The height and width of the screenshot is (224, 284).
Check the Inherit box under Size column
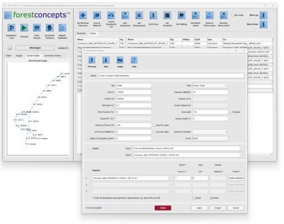[193, 198]
